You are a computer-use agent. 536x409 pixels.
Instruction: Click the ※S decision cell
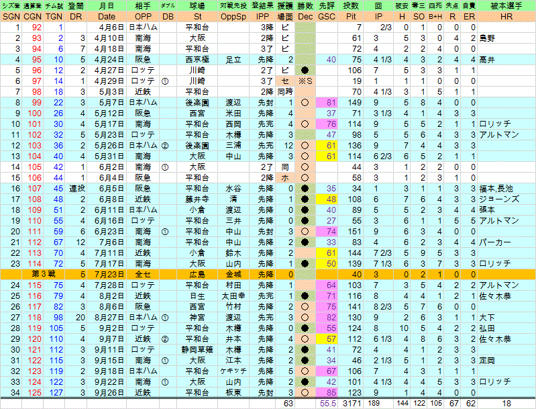[x=305, y=81]
